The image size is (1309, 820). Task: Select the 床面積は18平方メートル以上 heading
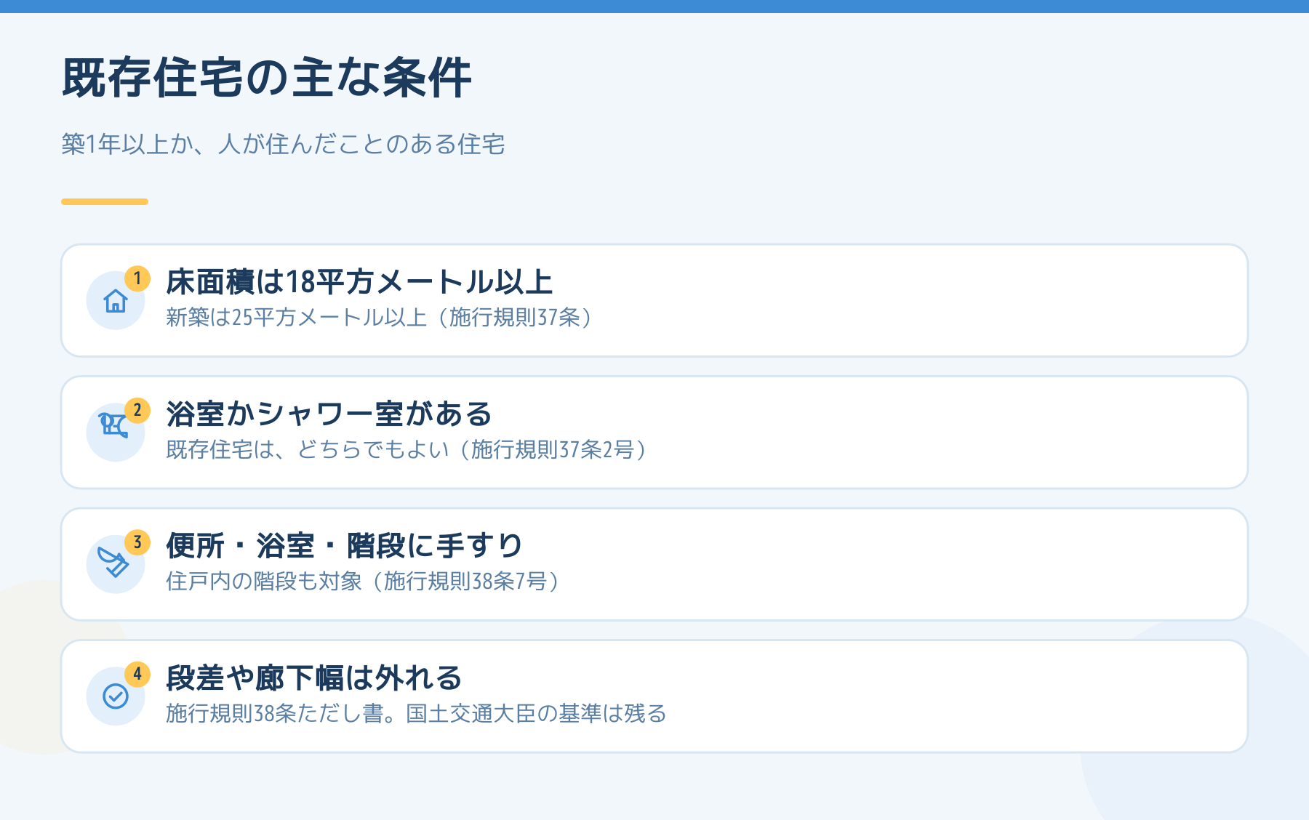click(x=359, y=282)
